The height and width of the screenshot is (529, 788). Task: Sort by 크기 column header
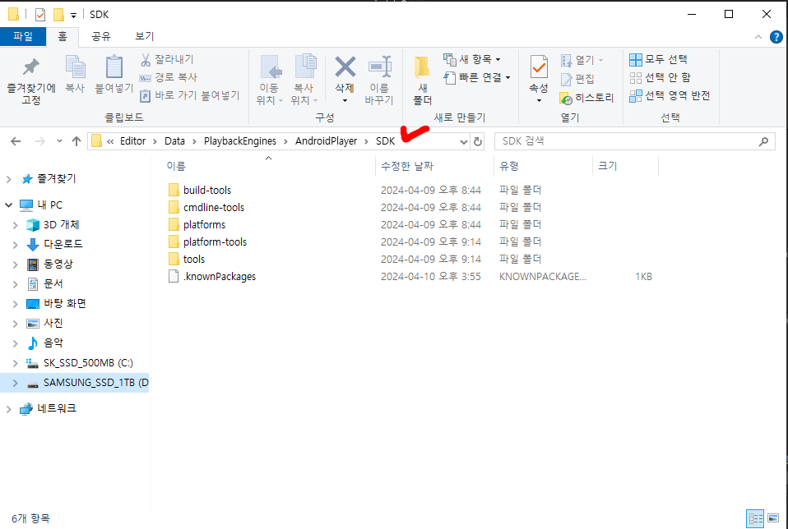[608, 166]
